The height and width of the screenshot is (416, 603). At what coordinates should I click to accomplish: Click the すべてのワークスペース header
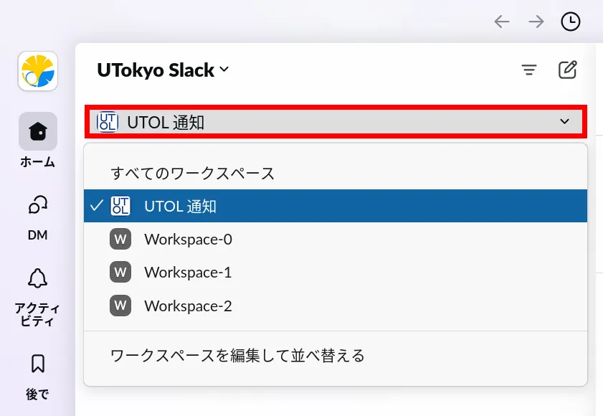[192, 174]
